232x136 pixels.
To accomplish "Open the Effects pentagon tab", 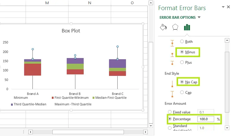I will pyautogui.click(x=175, y=28).
